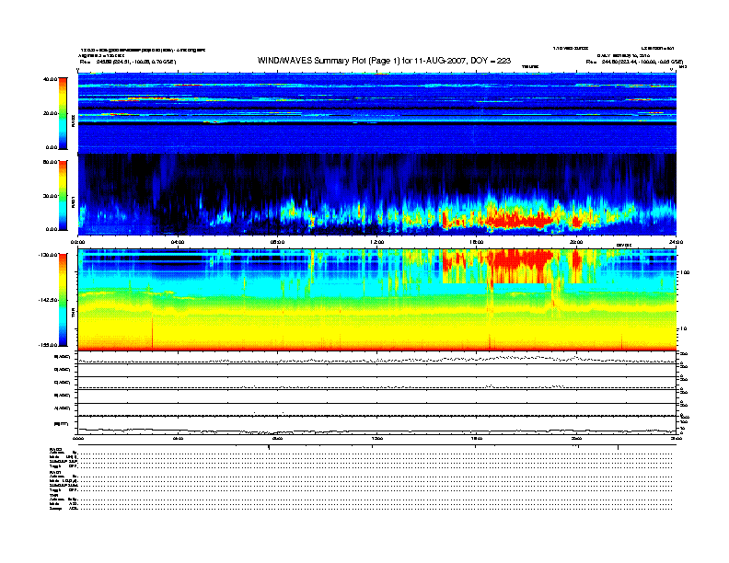Screen dimensions: 729x563
Task: Click the RAD1 middle spectrogram panel
Action: pos(377,195)
